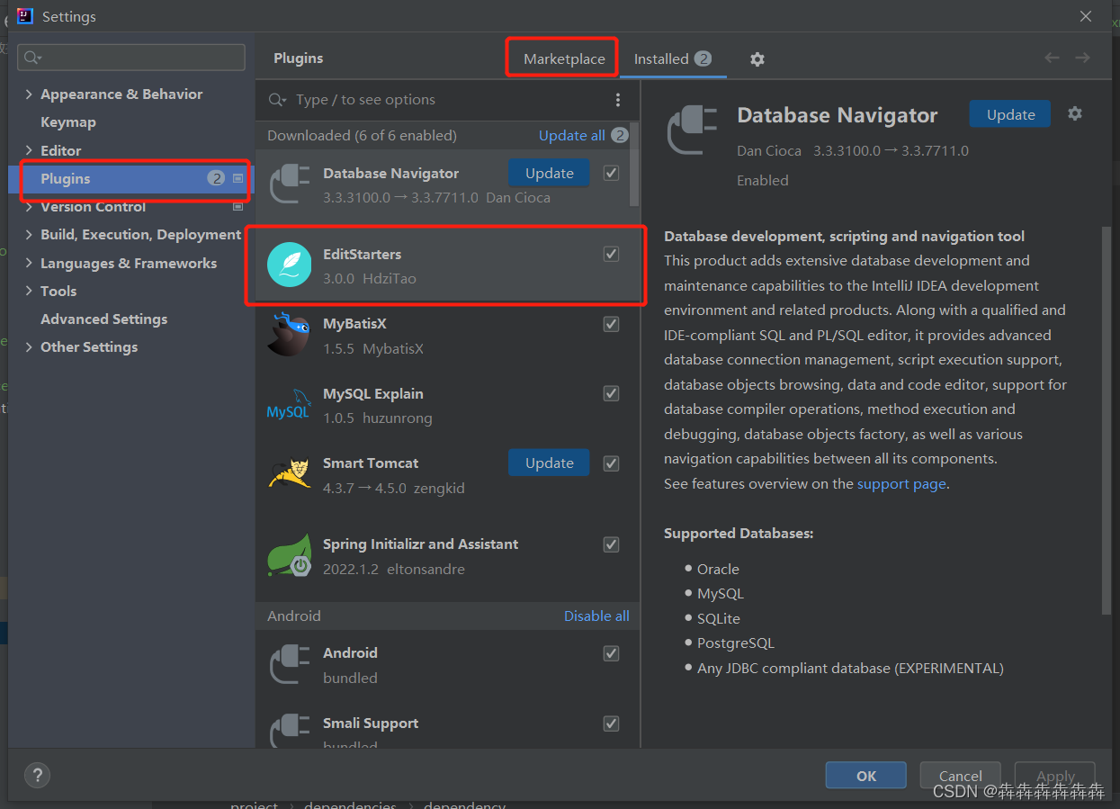Viewport: 1120px width, 809px height.
Task: Click the 'Supported Databases:' heading
Action: pos(739,533)
